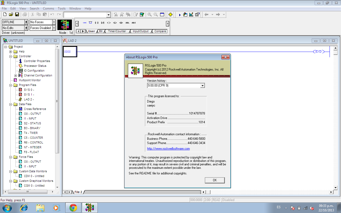Open Processor Status in project tree
The image size is (341, 213).
click(x=35, y=66)
